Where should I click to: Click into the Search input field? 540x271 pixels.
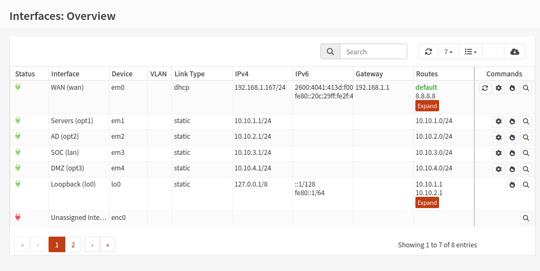373,52
